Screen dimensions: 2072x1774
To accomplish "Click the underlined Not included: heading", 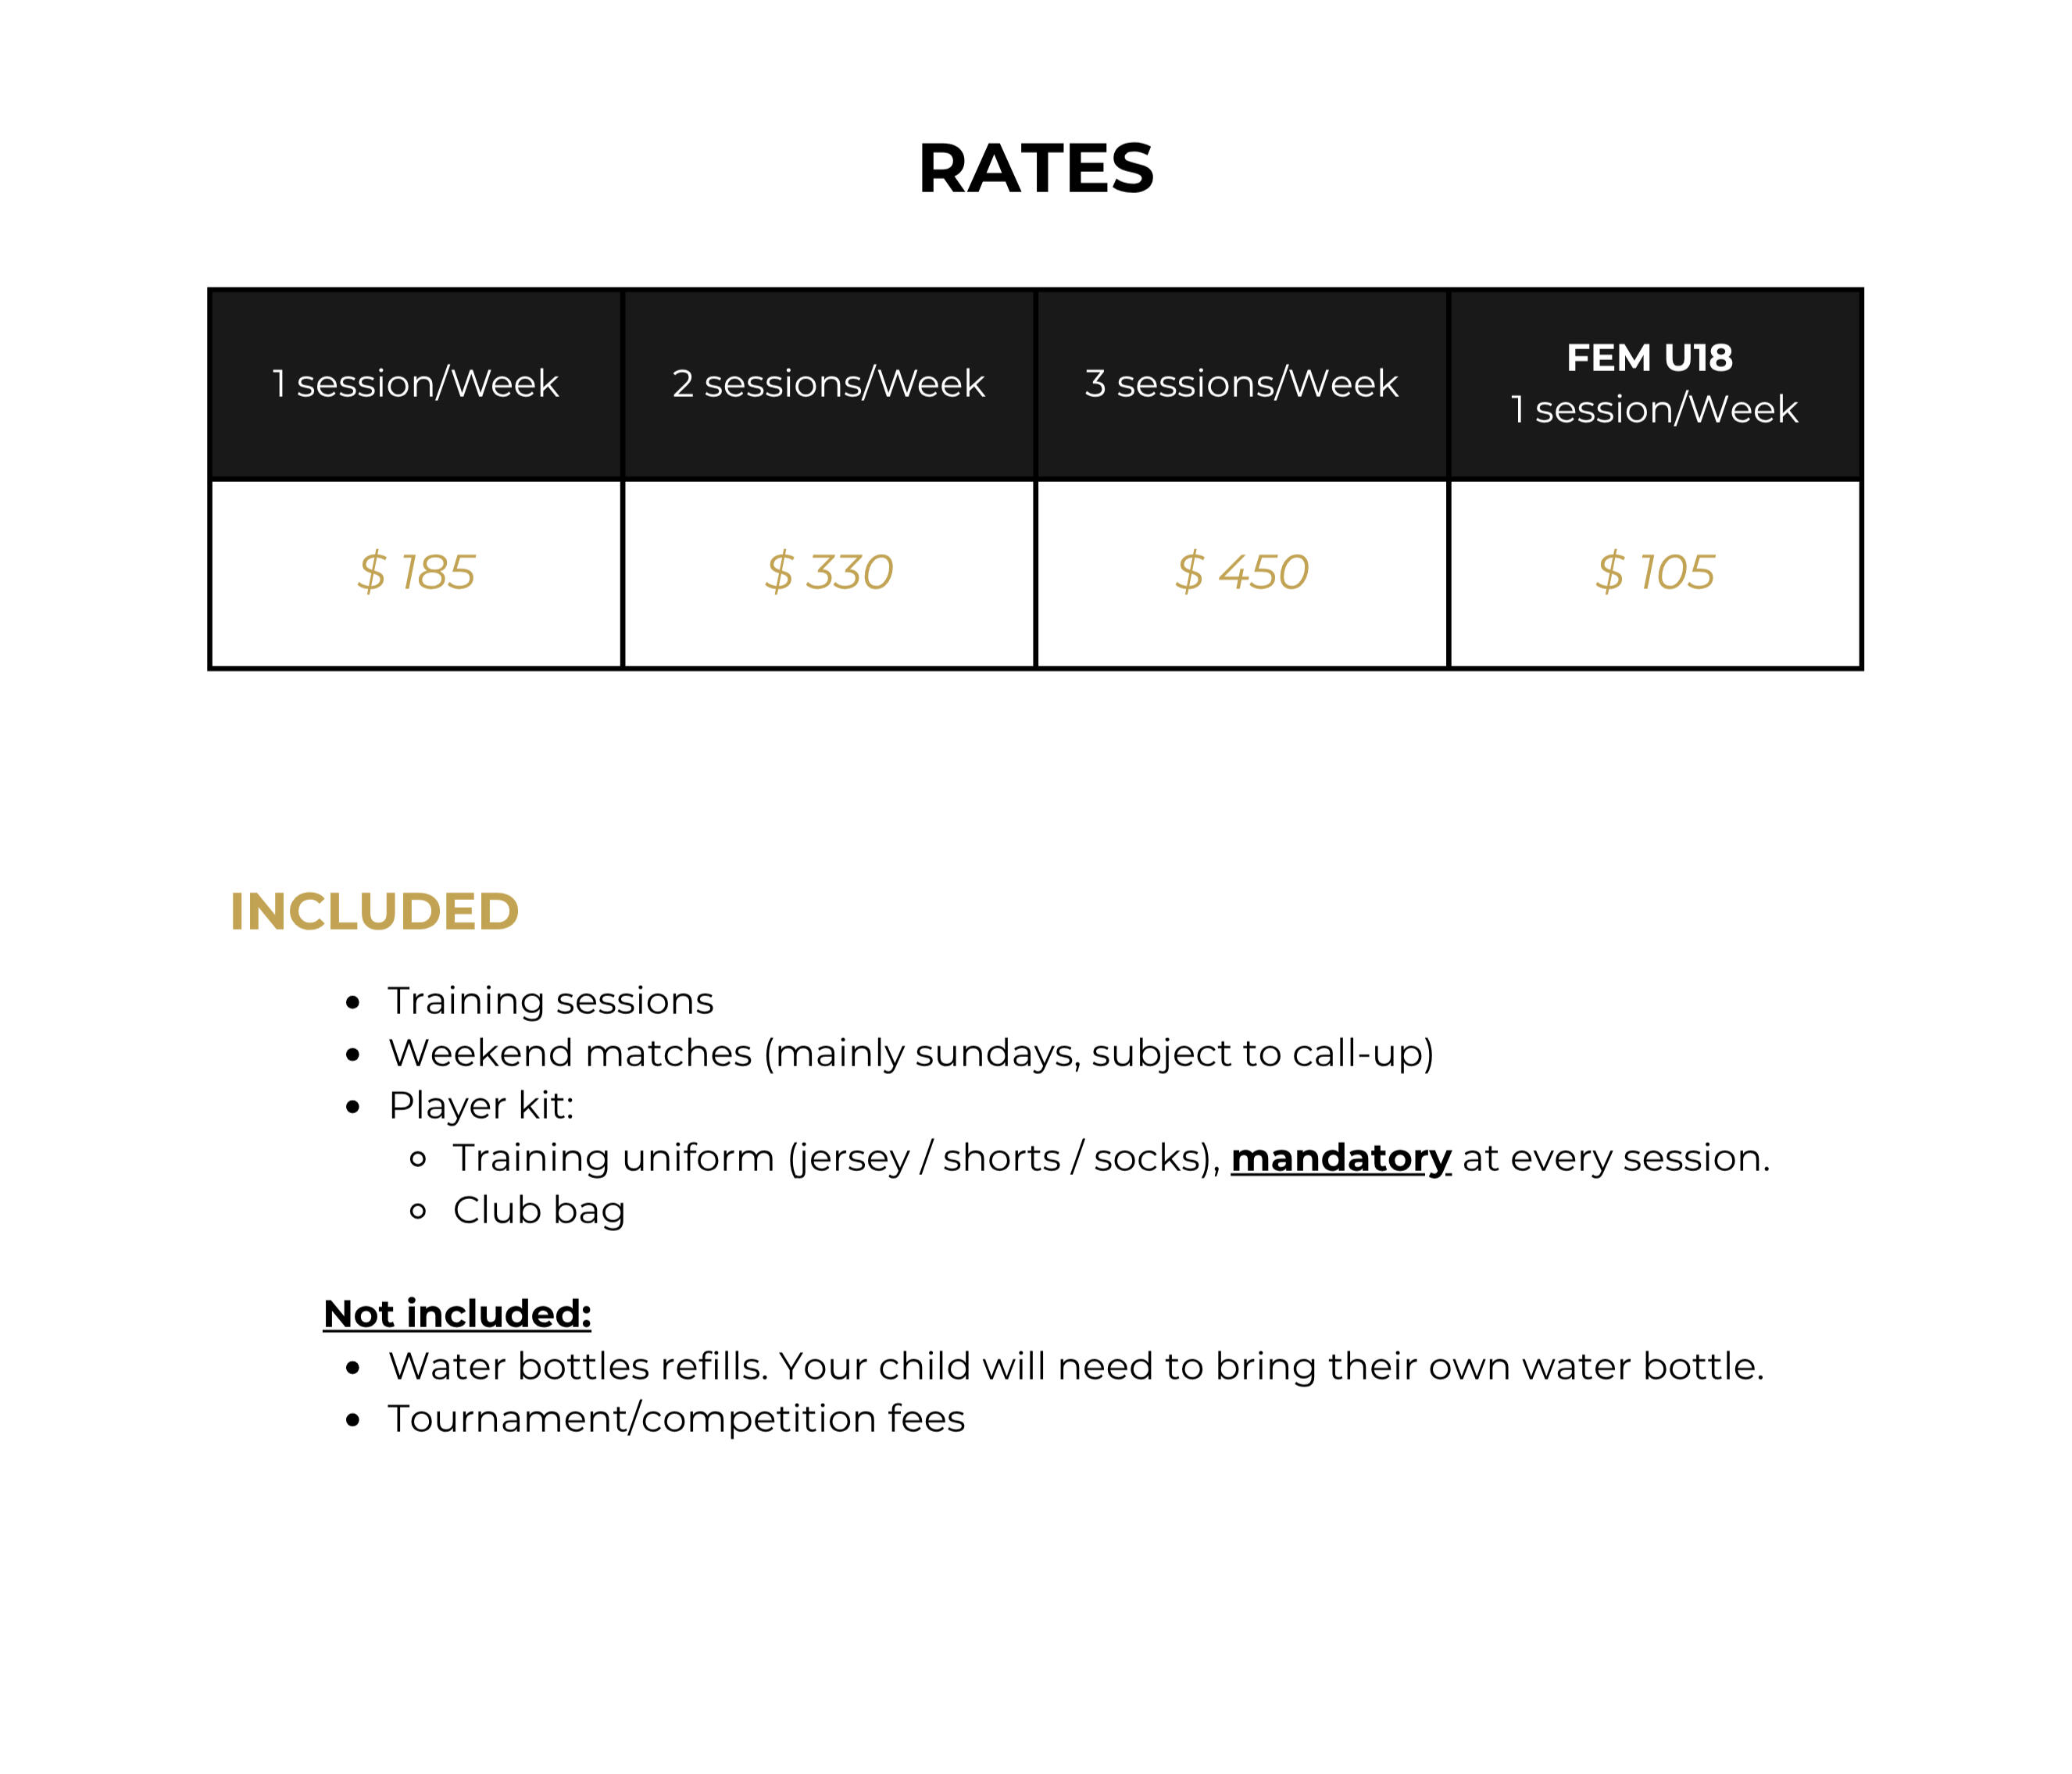I will 457,1314.
